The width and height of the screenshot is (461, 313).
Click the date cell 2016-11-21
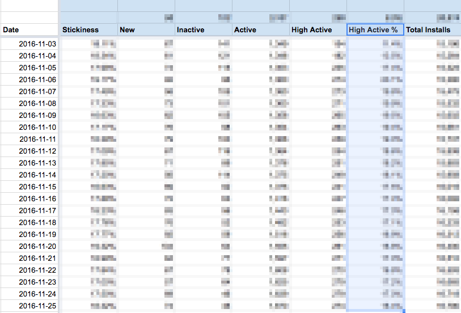(x=29, y=259)
